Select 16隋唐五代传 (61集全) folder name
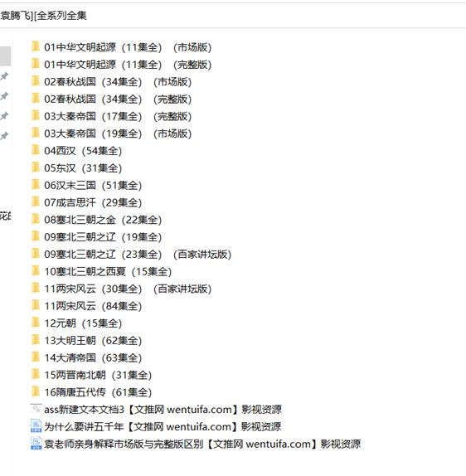The image size is (466, 476). (98, 392)
